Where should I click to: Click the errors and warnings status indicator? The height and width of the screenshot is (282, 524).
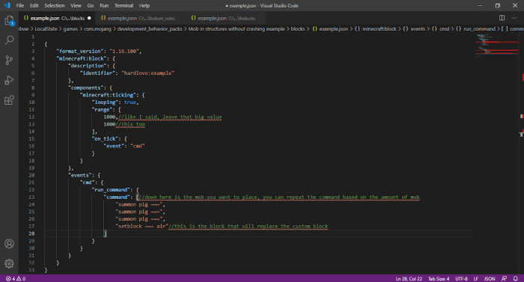point(16,278)
